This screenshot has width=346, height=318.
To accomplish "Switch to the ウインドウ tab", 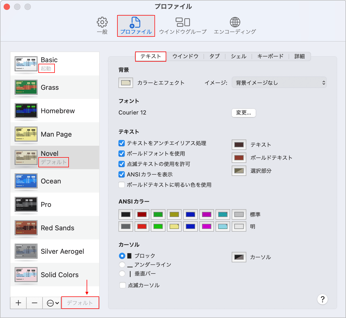I will tap(185, 56).
